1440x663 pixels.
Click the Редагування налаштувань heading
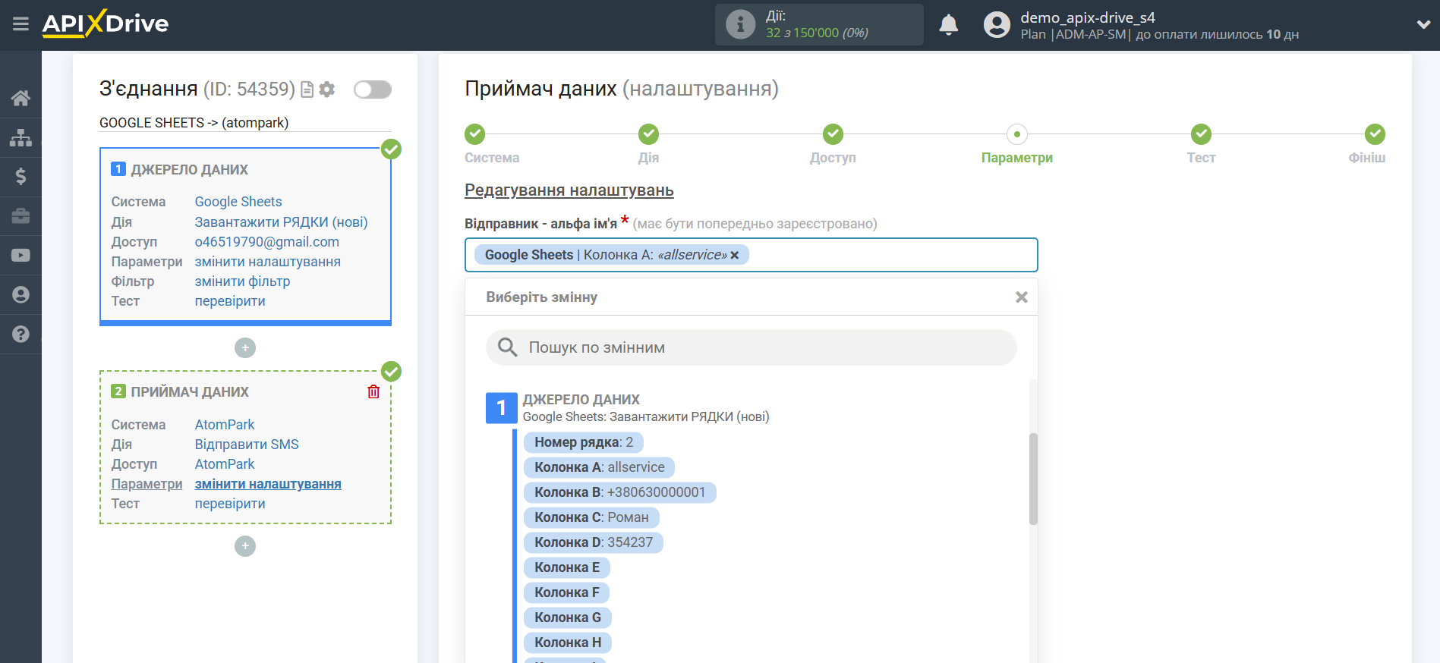[569, 190]
